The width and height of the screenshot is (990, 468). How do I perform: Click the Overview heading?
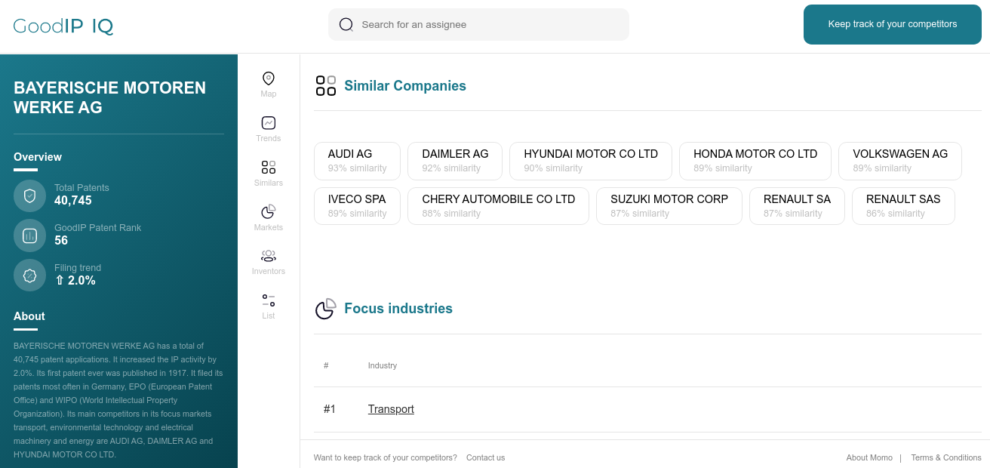tap(38, 157)
